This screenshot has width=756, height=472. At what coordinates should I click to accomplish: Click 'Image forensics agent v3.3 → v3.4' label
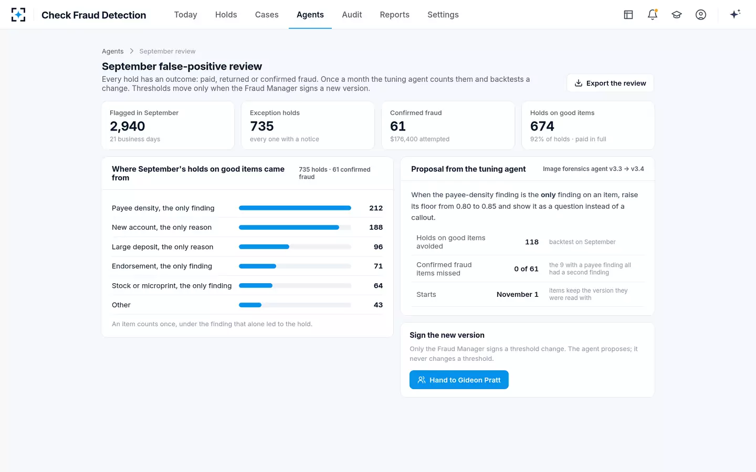(x=593, y=169)
